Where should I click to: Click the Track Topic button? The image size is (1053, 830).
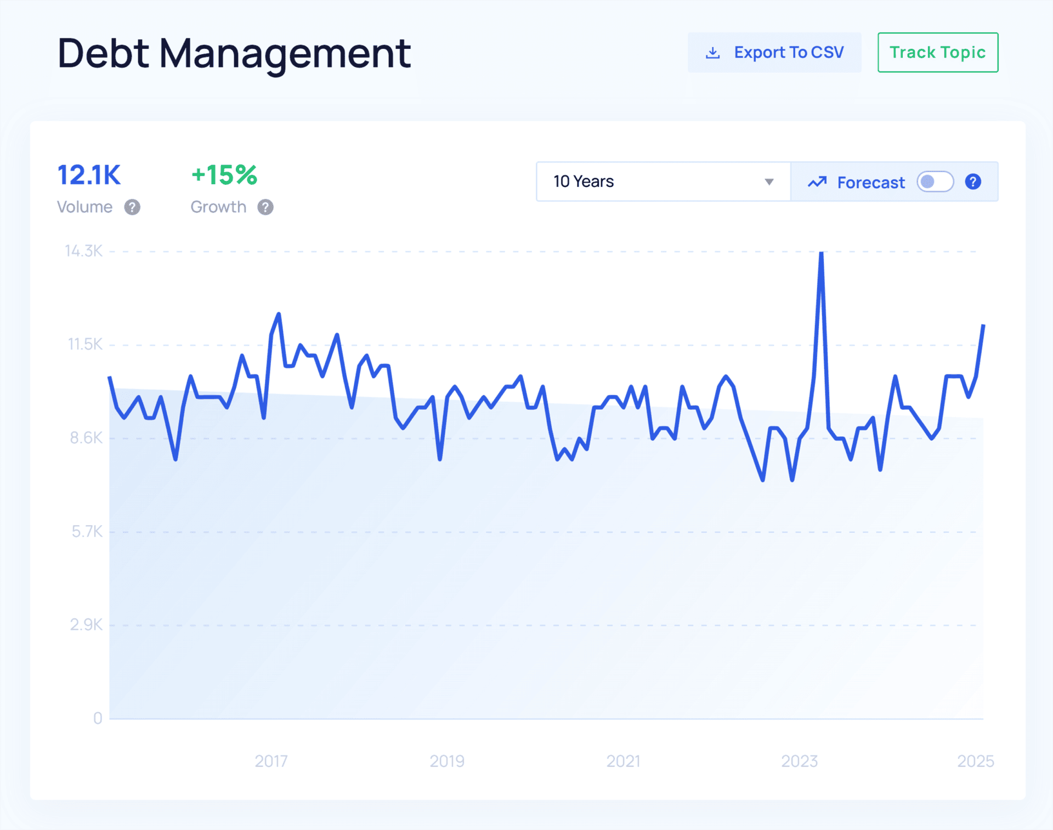[x=937, y=53]
